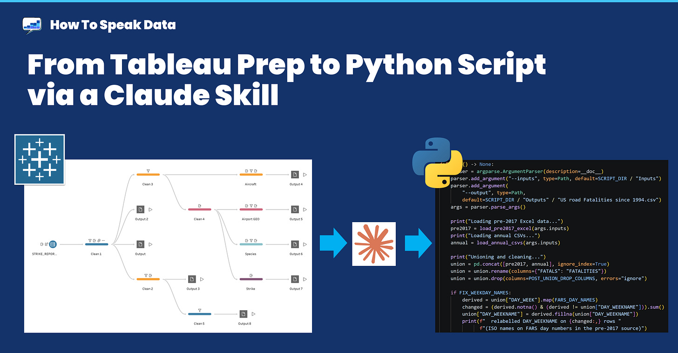Click the 'Output 8' step label
This screenshot has height=353, width=678.
[x=244, y=324]
